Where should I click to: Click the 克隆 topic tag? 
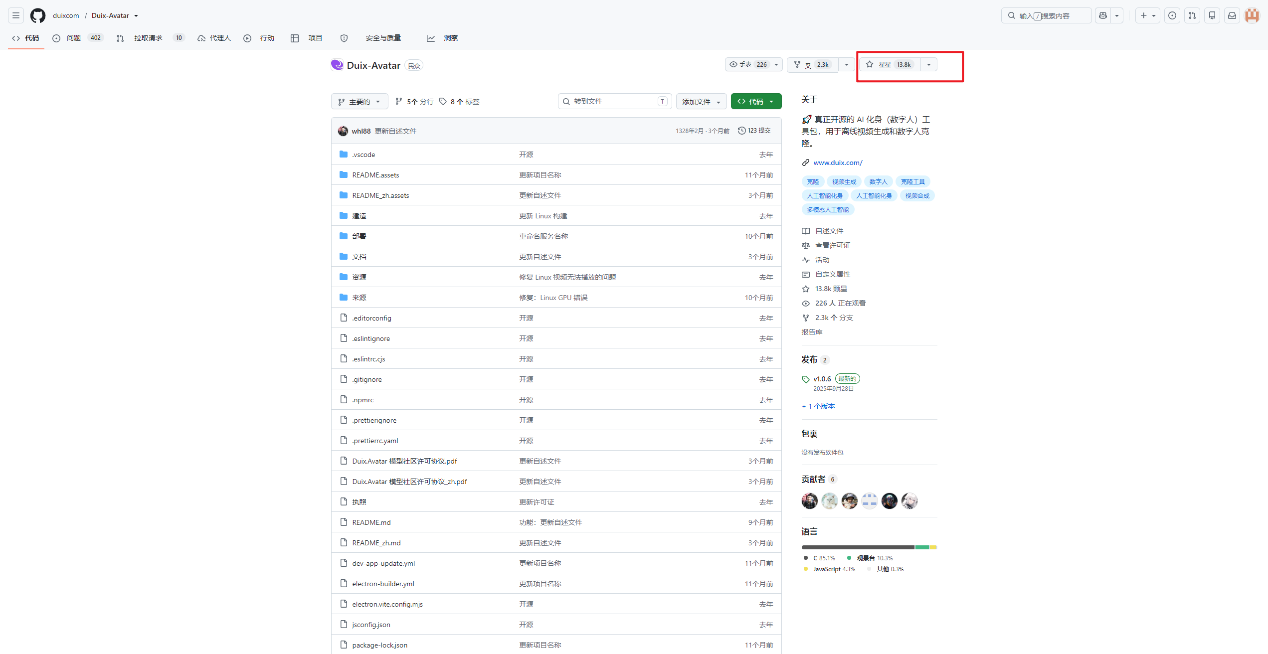click(x=813, y=181)
